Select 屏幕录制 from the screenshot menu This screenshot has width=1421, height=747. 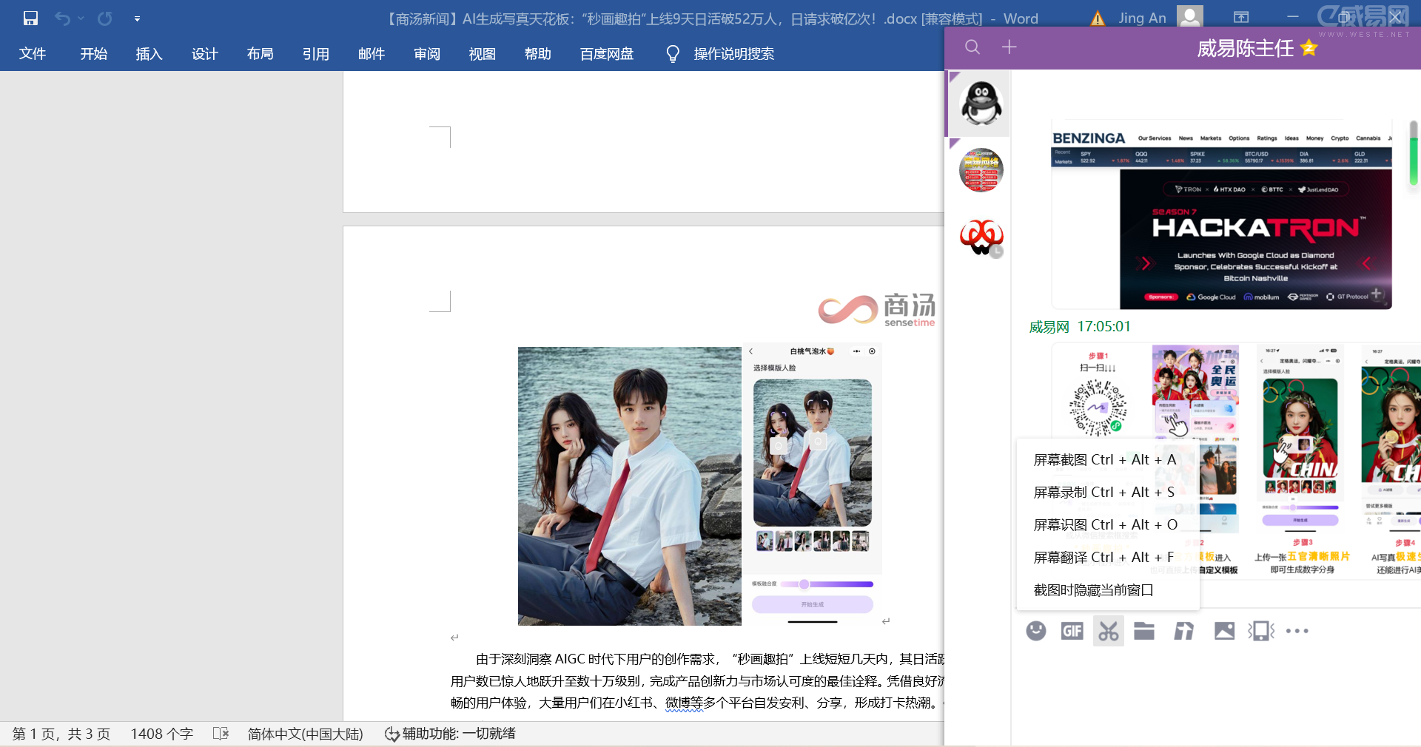[x=1103, y=493]
